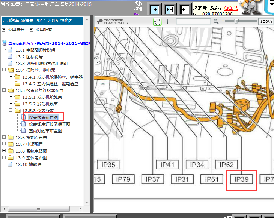Click the Macromedia FlashPaper logo
The height and width of the screenshot is (218, 274).
tap(113, 22)
